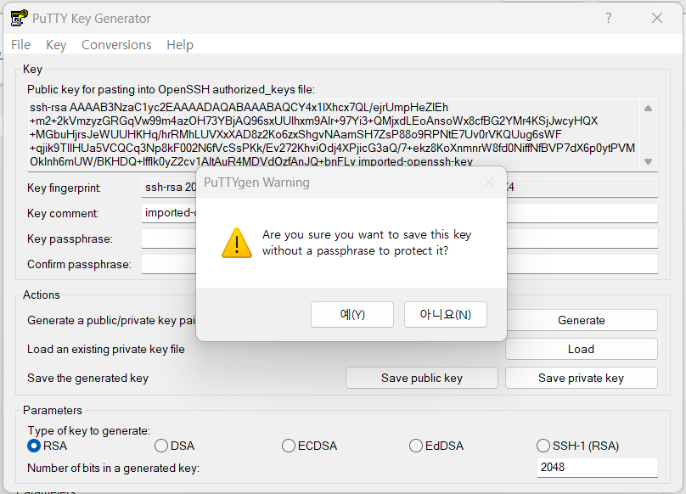Confirm saving with the 예(Y) button
This screenshot has height=494, width=686.
[352, 314]
